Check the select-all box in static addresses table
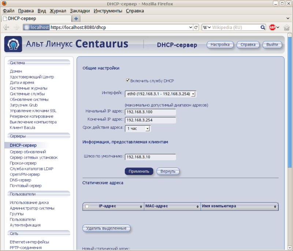 pos(87,207)
